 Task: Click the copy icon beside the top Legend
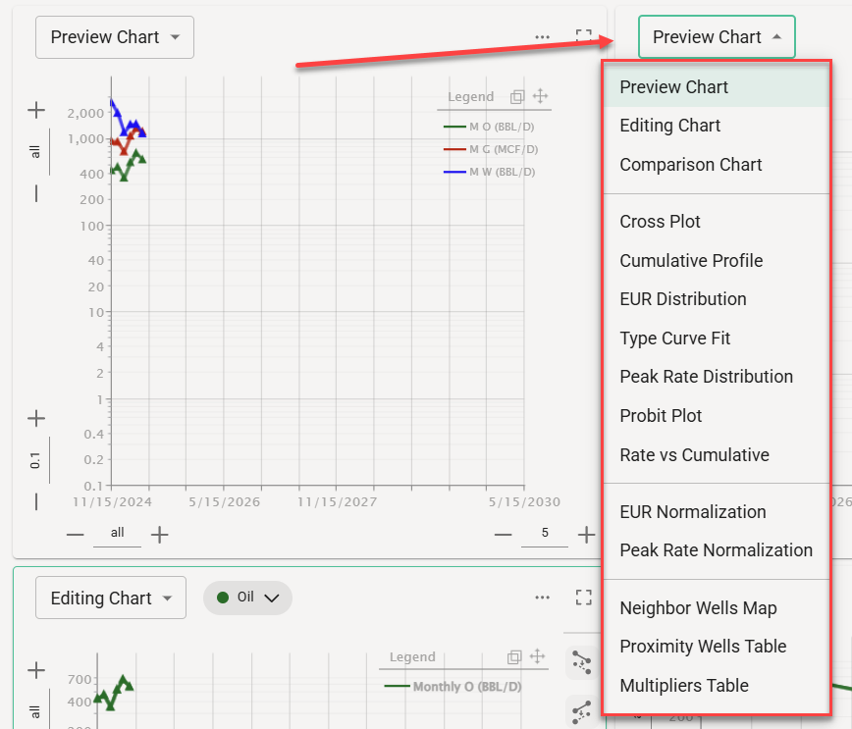click(517, 96)
